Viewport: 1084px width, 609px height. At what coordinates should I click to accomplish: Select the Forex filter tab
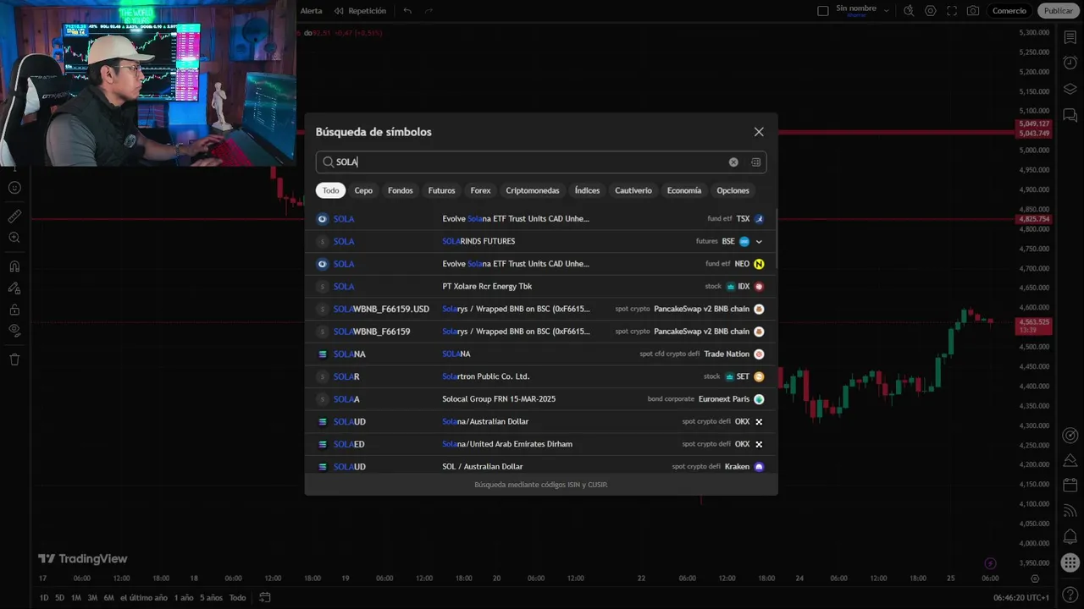[480, 190]
